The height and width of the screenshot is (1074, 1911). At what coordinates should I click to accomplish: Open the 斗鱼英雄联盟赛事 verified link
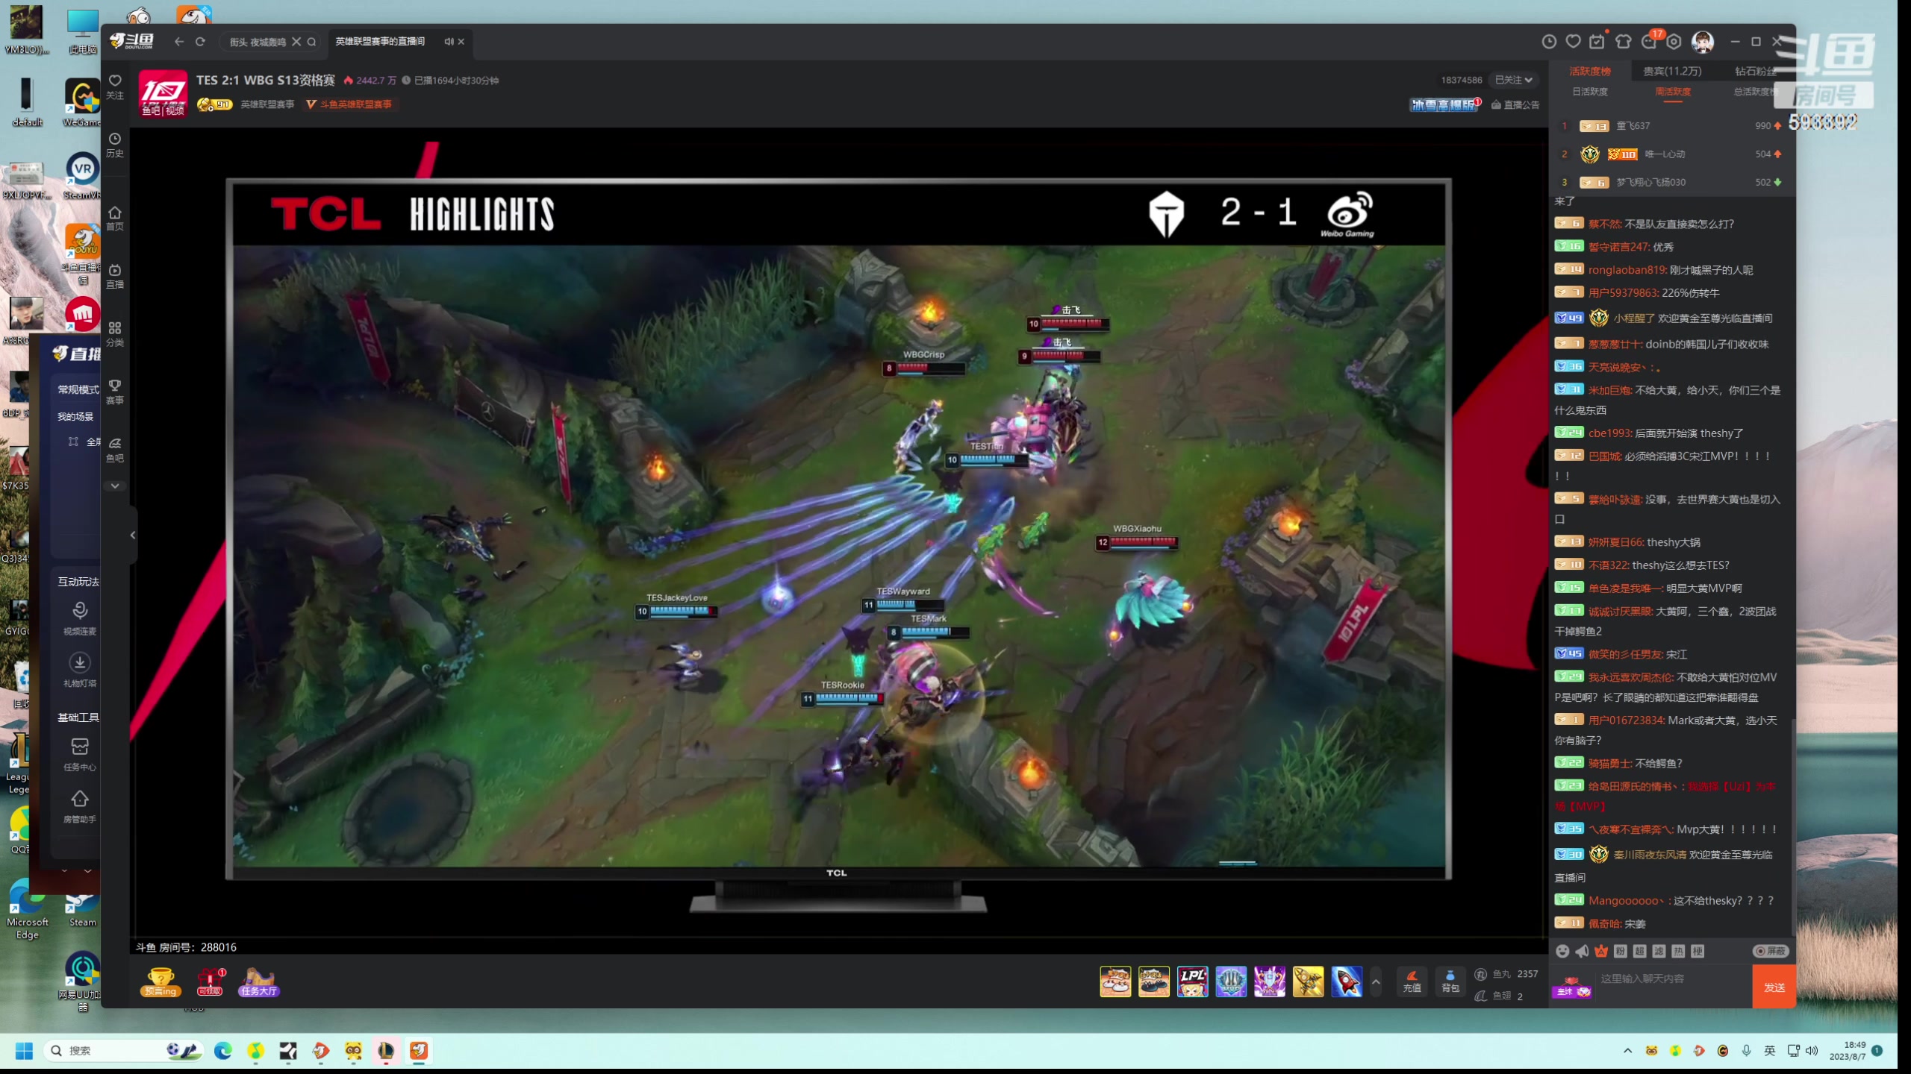click(x=349, y=104)
